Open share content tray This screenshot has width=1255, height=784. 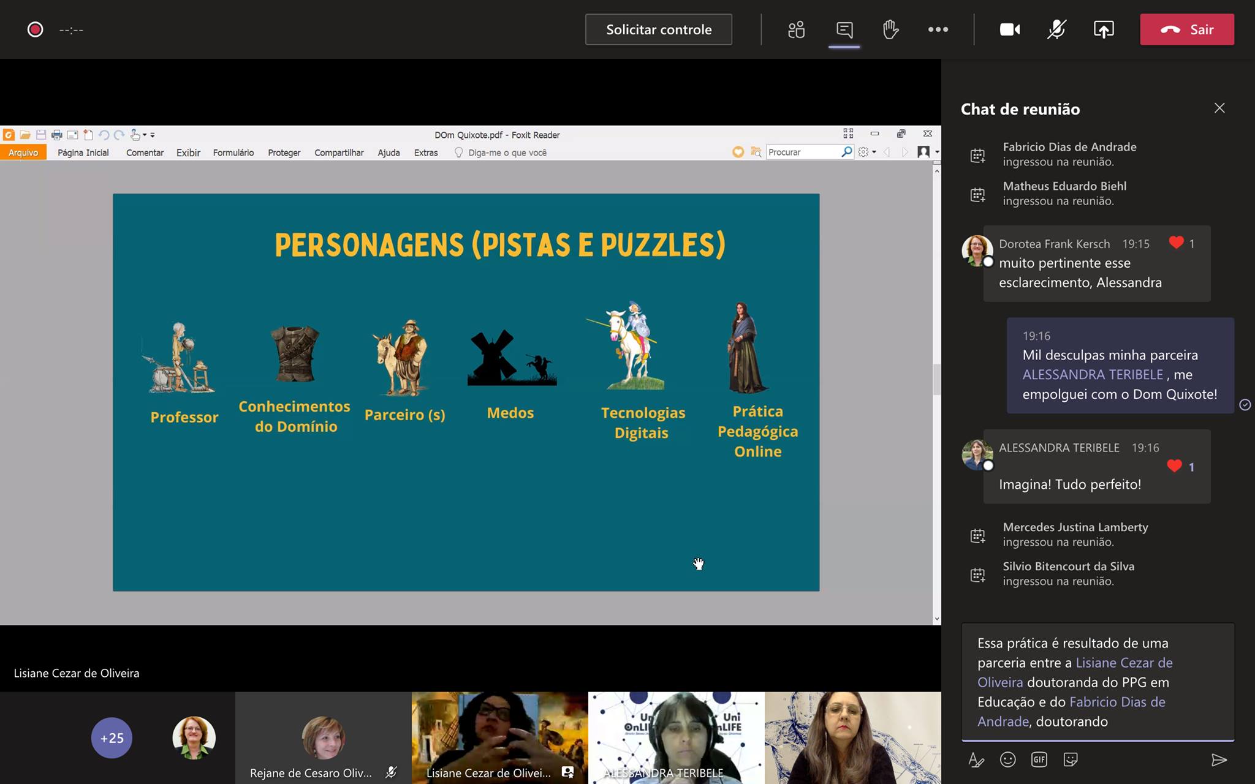pyautogui.click(x=1104, y=29)
